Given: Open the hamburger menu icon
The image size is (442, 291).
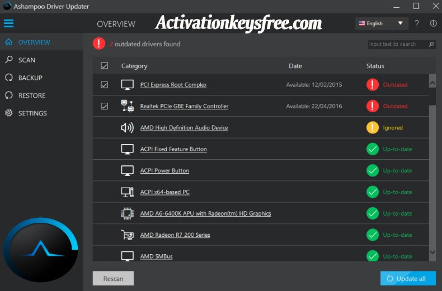Looking at the screenshot, I should click(x=8, y=23).
